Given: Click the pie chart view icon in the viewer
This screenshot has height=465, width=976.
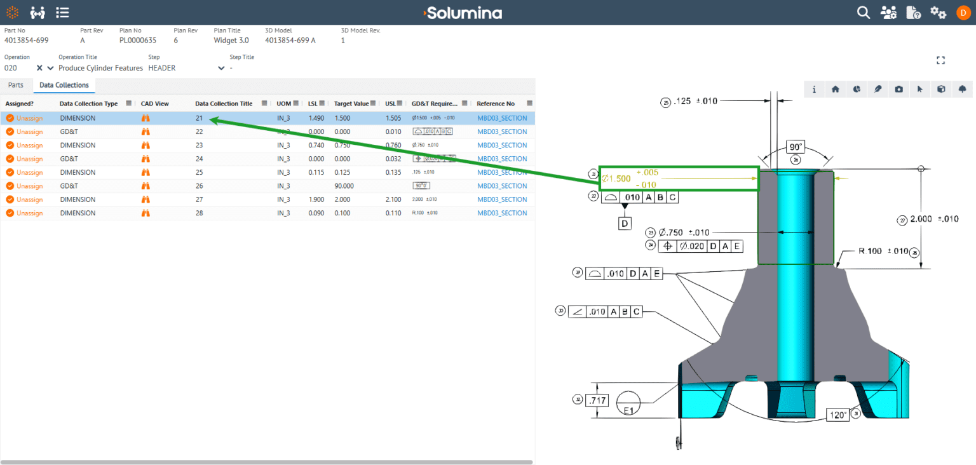Looking at the screenshot, I should (x=857, y=90).
